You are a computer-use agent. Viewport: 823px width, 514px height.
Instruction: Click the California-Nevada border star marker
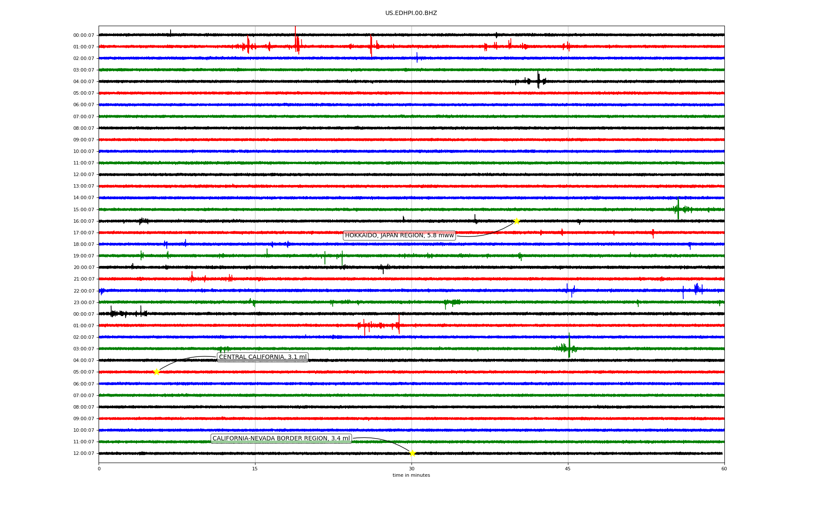click(412, 453)
